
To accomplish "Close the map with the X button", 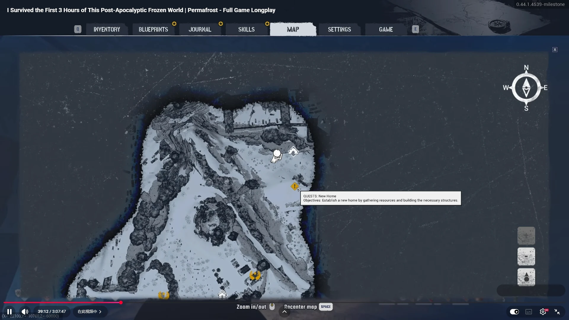I will pos(555,49).
